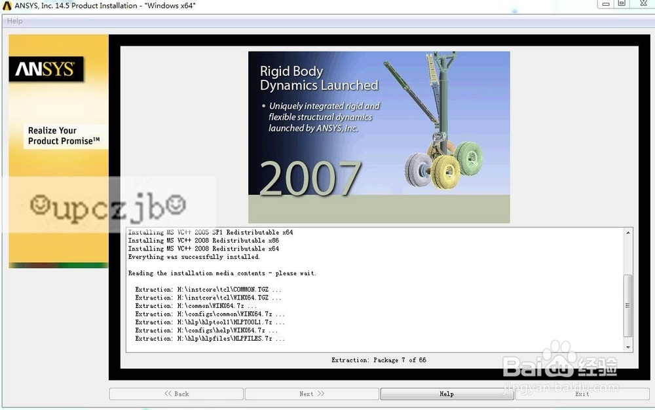Click the log scrollbar thumb
The height and width of the screenshot is (410, 655).
(627, 306)
